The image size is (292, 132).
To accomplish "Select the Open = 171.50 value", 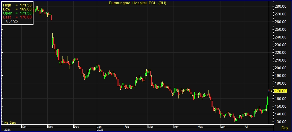I will pos(17,13).
